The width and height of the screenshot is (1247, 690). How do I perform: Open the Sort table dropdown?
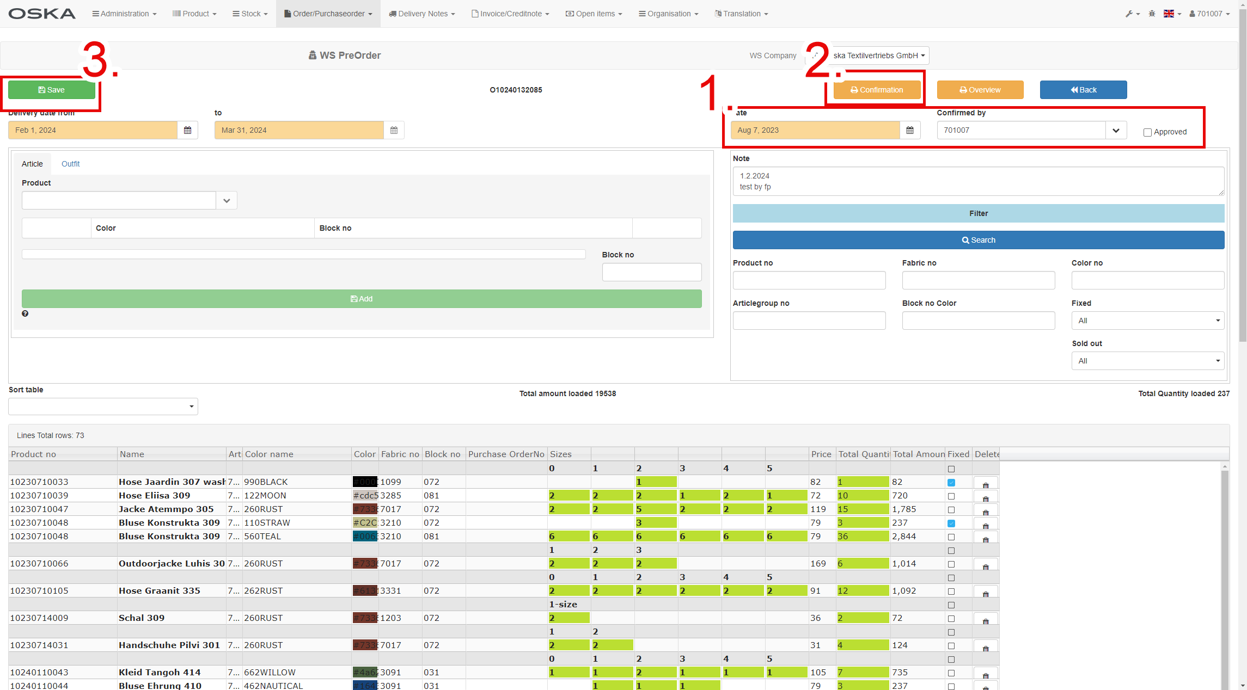(103, 406)
